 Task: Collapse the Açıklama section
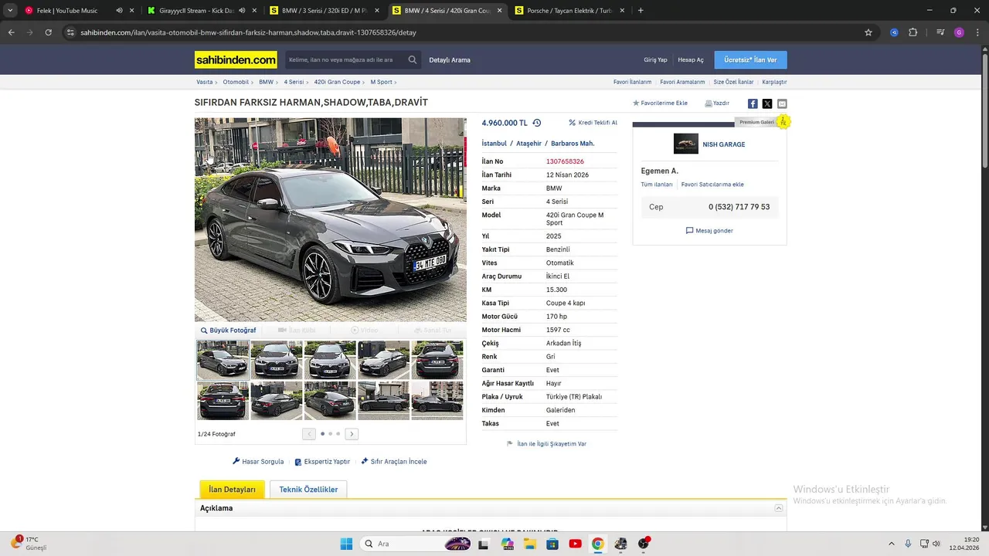pos(779,508)
